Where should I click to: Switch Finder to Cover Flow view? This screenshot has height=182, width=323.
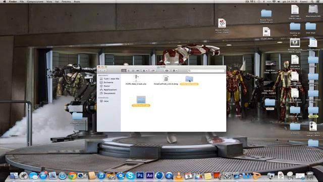coord(138,71)
